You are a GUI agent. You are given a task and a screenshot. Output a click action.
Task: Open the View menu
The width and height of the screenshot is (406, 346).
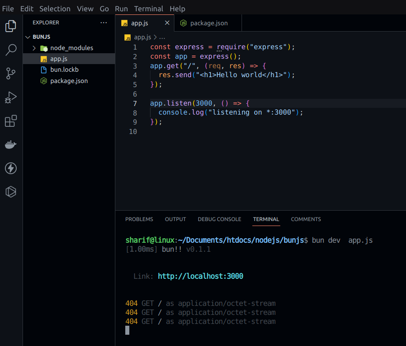(85, 9)
